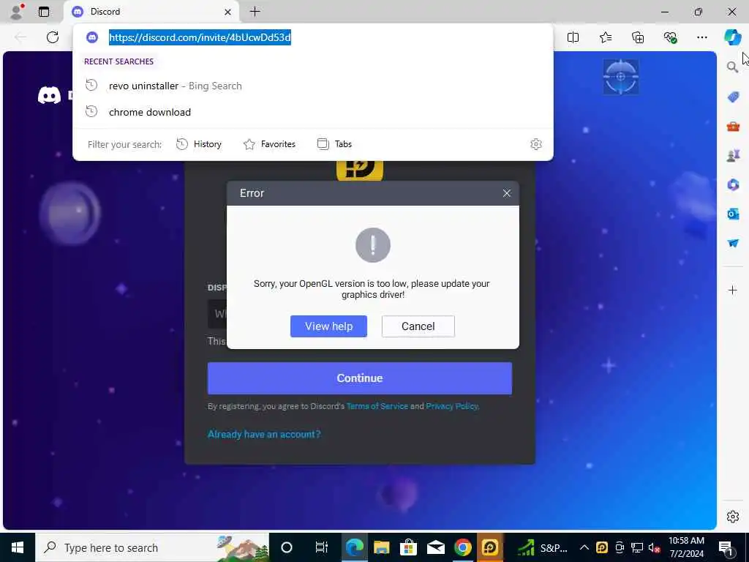Open Cortana circle taskbar icon

[x=287, y=547]
